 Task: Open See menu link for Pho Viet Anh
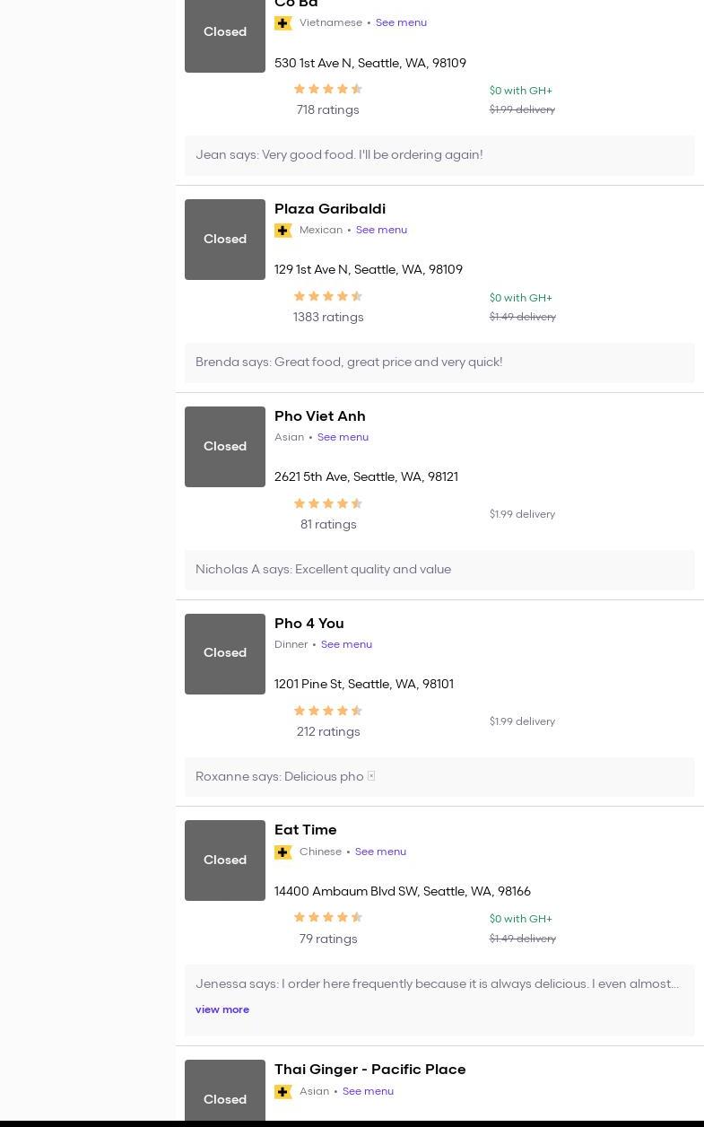pyautogui.click(x=343, y=438)
